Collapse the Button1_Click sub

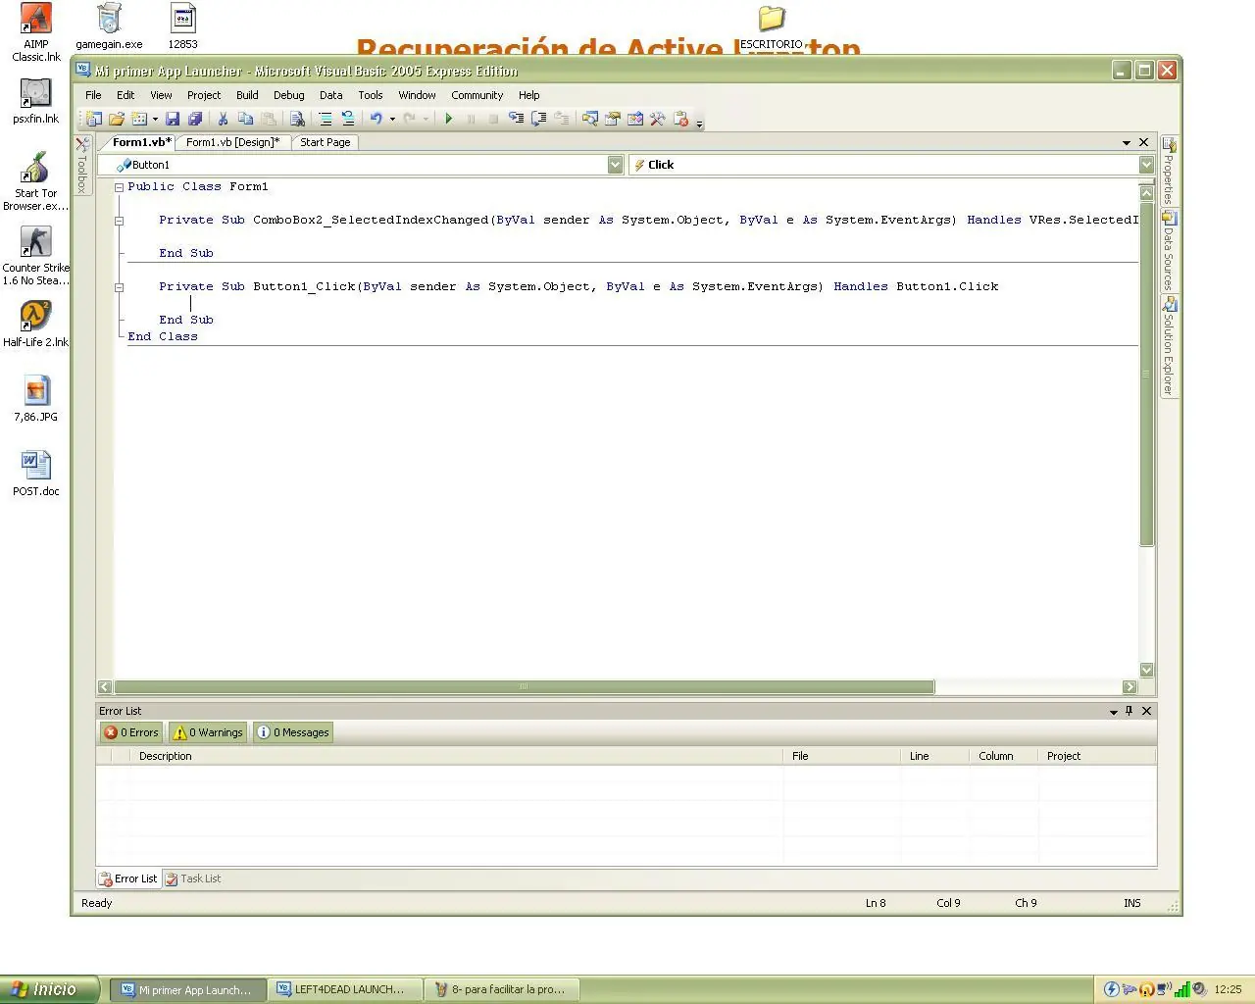pos(119,287)
